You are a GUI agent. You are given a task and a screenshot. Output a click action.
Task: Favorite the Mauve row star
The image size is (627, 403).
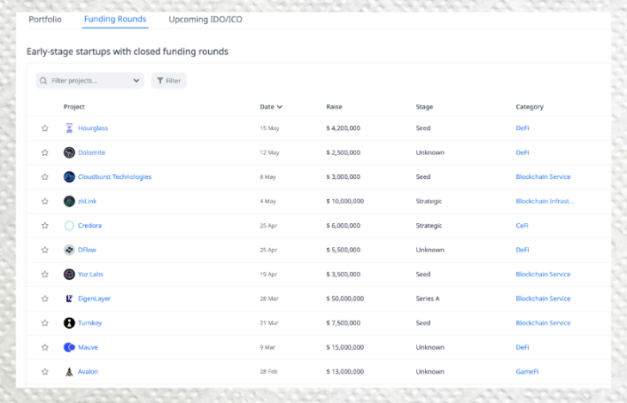(45, 347)
